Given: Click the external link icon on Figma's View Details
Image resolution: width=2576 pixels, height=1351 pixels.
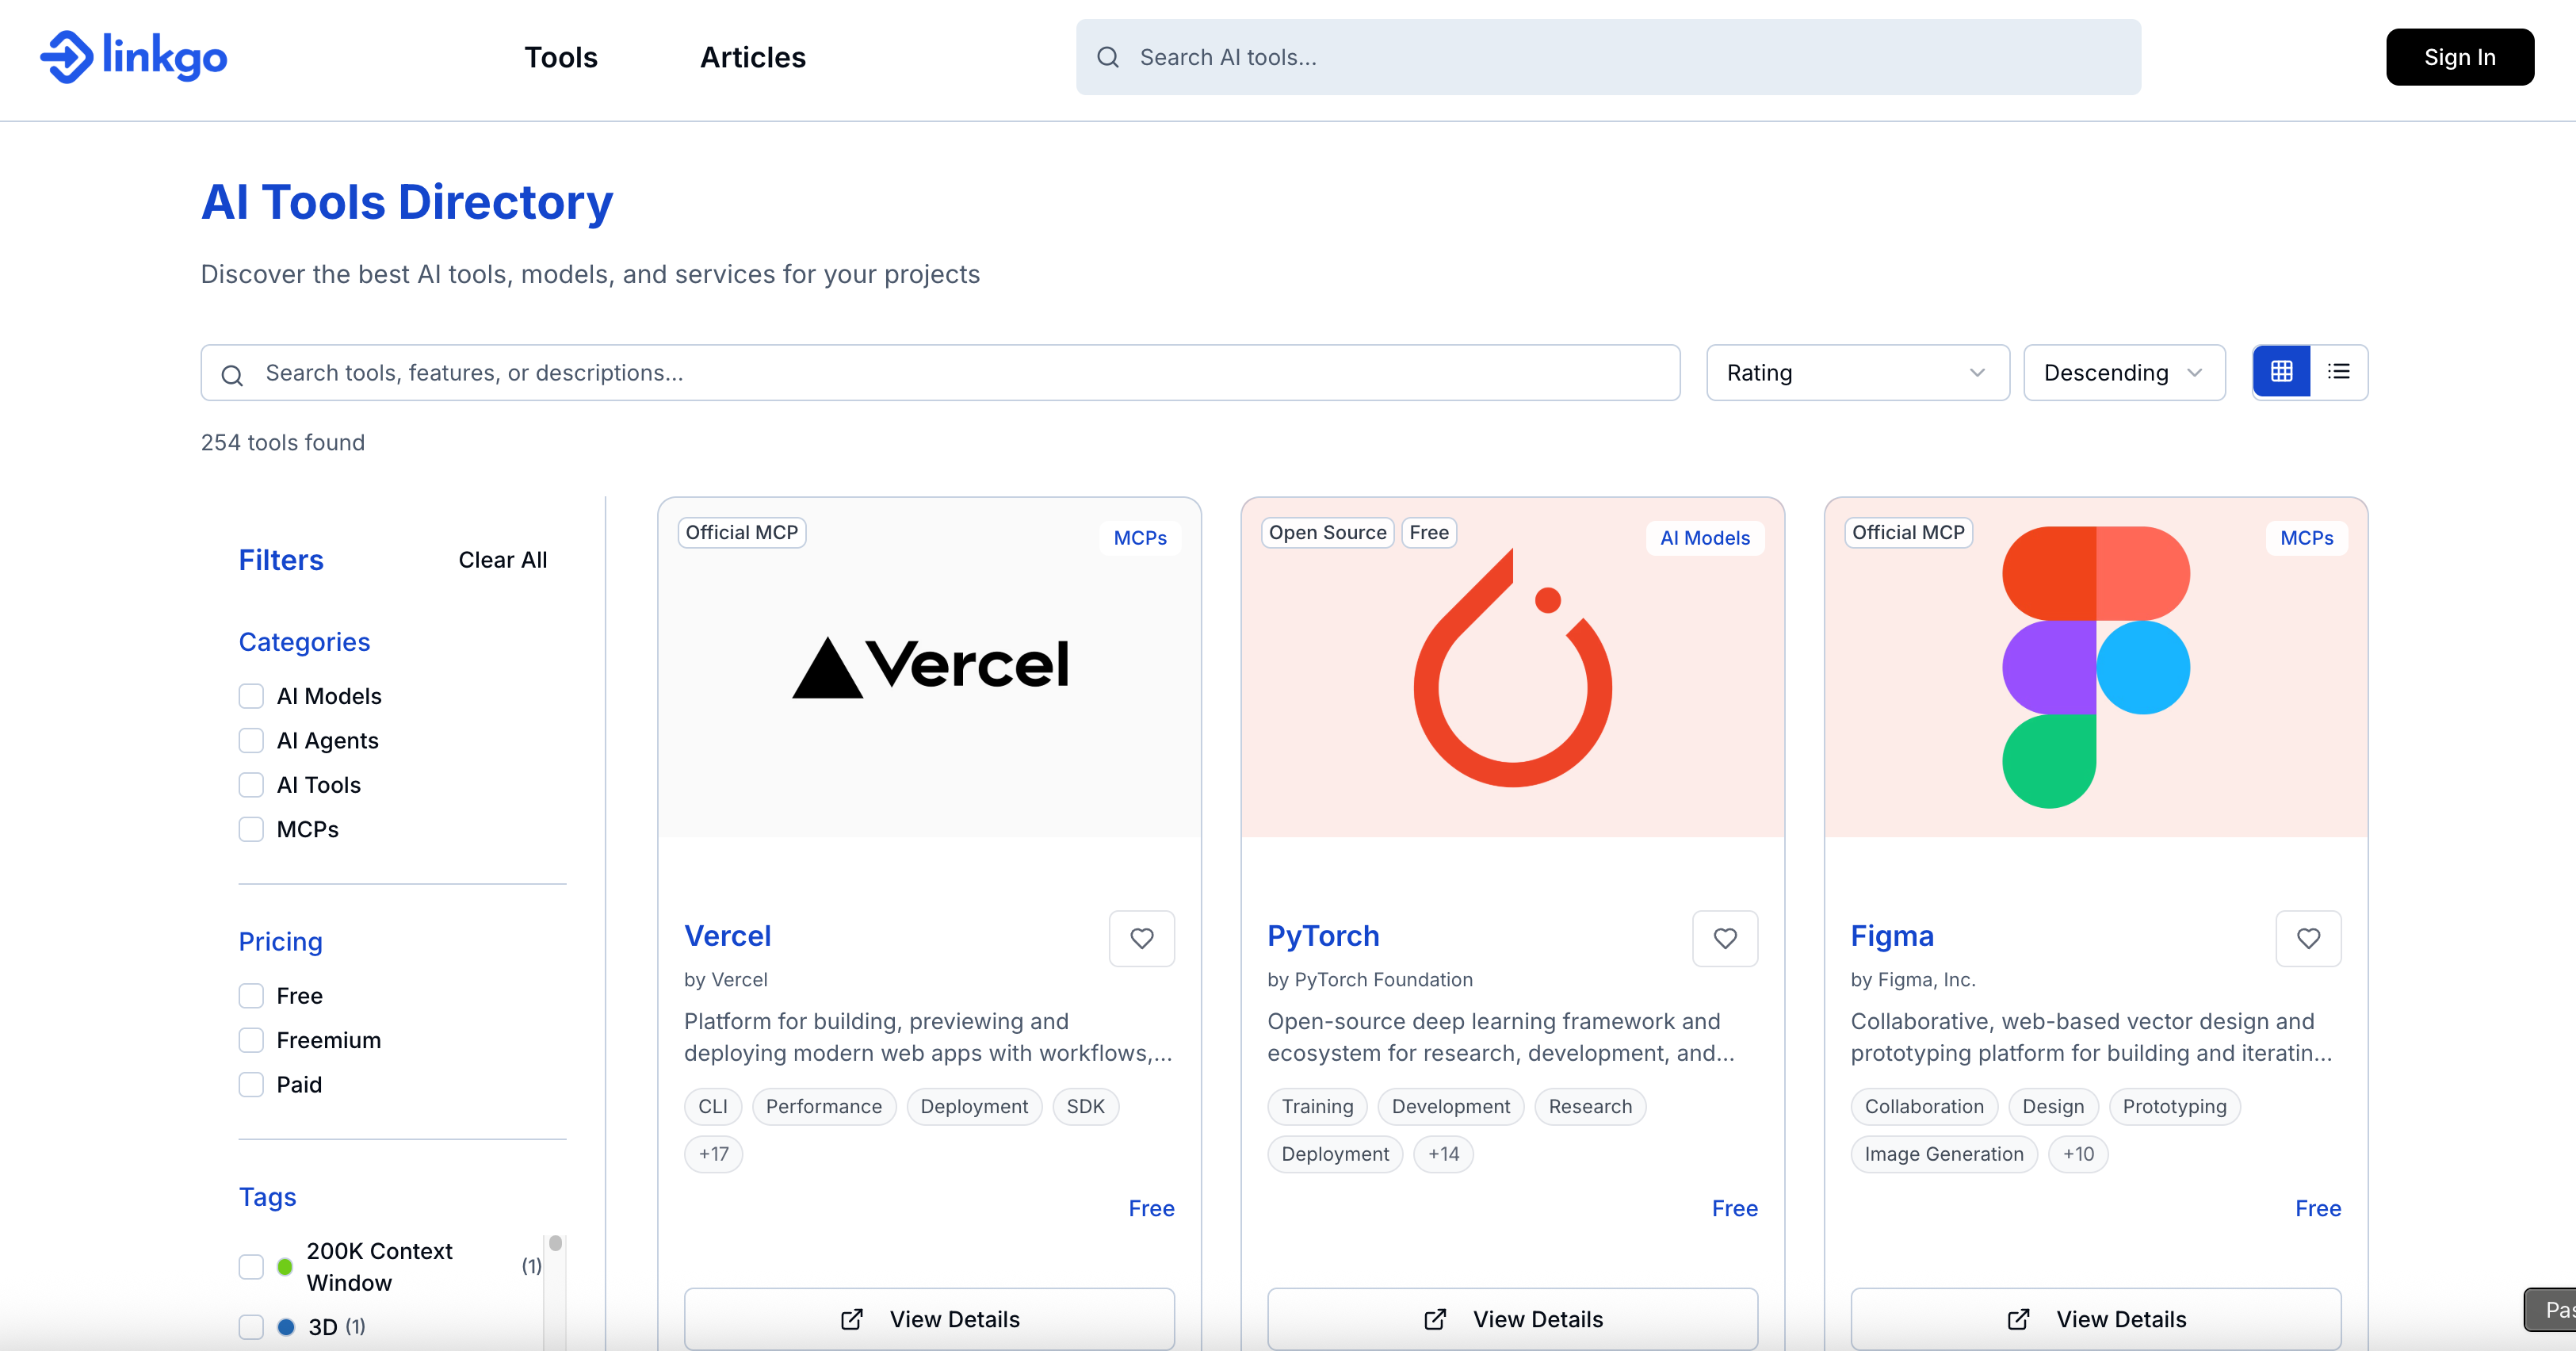Looking at the screenshot, I should pos(2019,1319).
